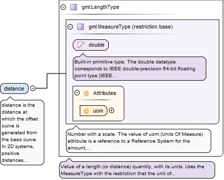Click the double built-in type annotation

[x=139, y=68]
